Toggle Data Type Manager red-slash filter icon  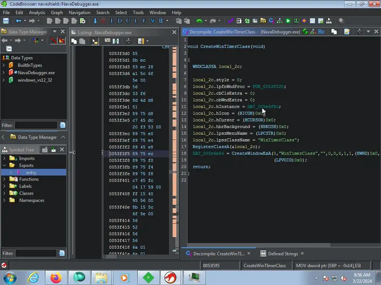(x=54, y=40)
